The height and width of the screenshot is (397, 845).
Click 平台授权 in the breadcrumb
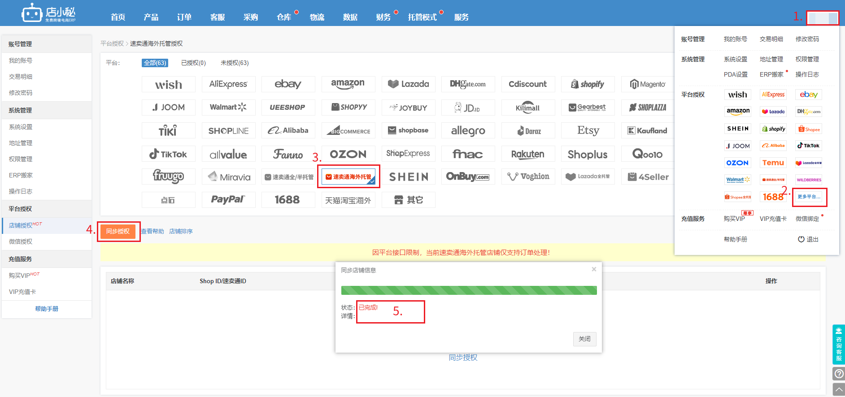112,43
